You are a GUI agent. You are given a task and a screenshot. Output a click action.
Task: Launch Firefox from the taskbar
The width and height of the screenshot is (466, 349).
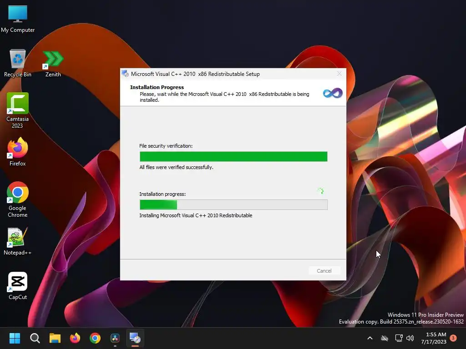pyautogui.click(x=75, y=338)
